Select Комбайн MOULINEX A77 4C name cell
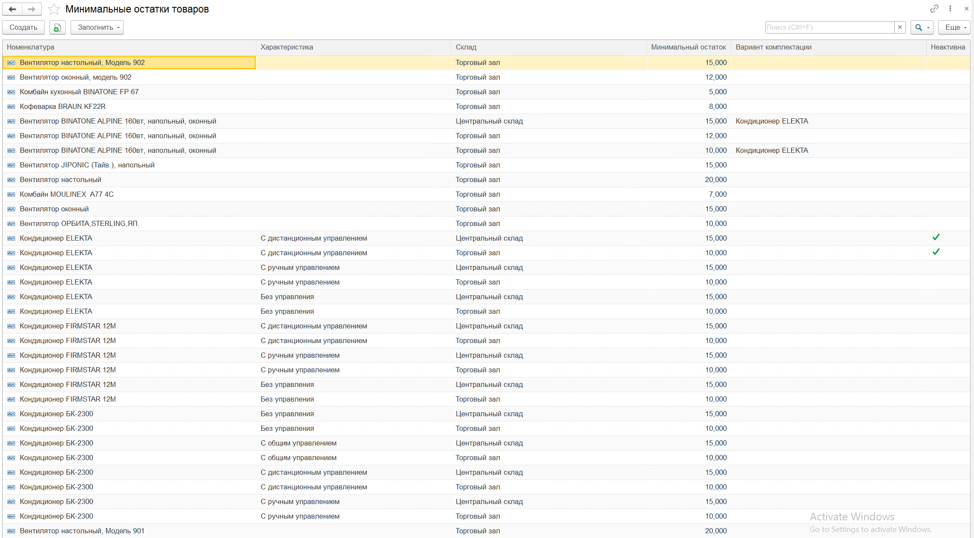This screenshot has height=538, width=974. pos(67,195)
